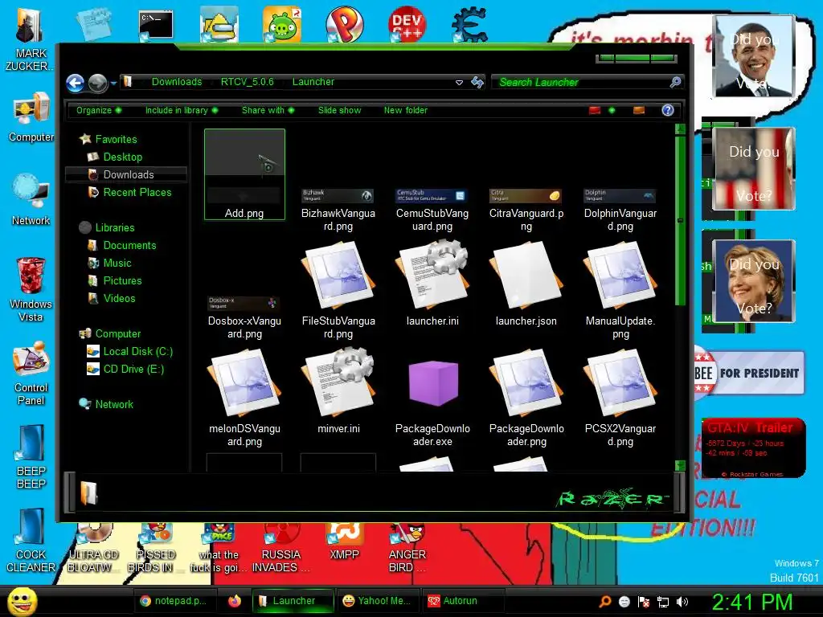Click Downloads in the address breadcrumb

tap(177, 82)
